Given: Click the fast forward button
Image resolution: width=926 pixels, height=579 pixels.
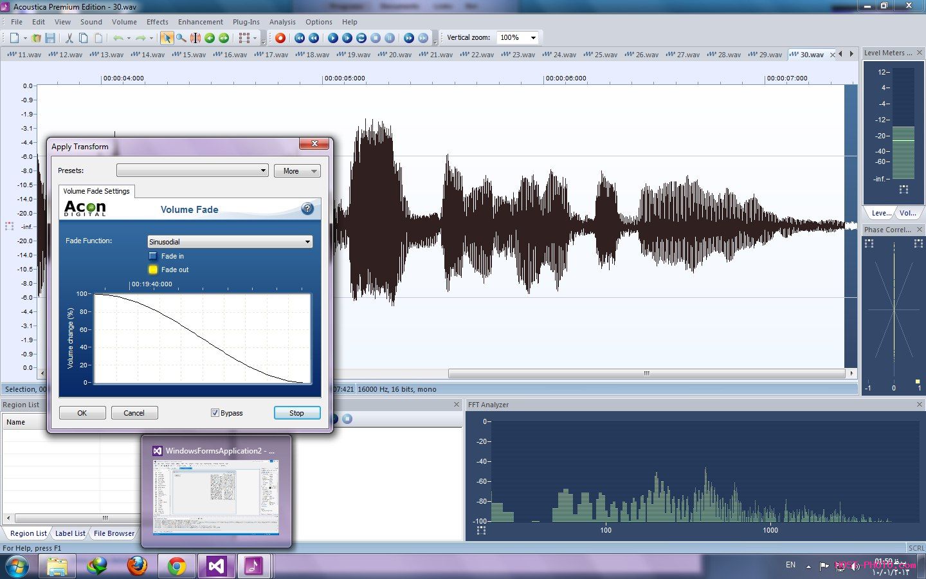Looking at the screenshot, I should pyautogui.click(x=408, y=38).
